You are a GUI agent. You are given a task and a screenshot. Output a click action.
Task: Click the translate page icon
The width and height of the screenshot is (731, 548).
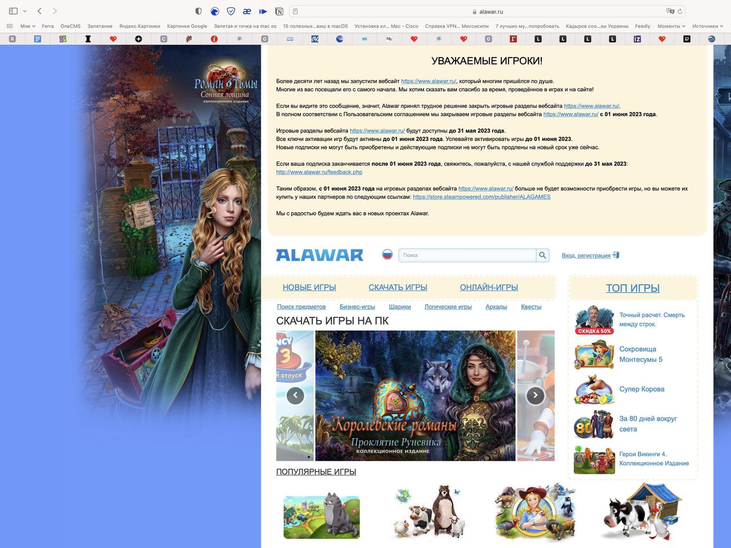click(x=670, y=11)
